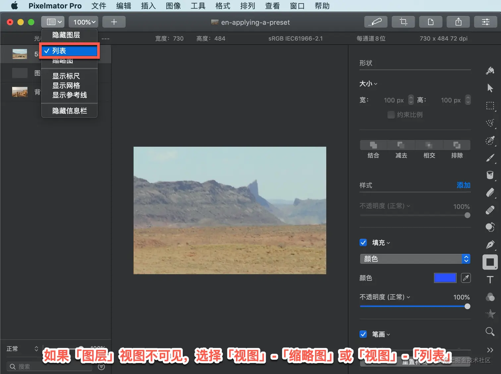Toggle the 填充 fill checkbox

(363, 243)
